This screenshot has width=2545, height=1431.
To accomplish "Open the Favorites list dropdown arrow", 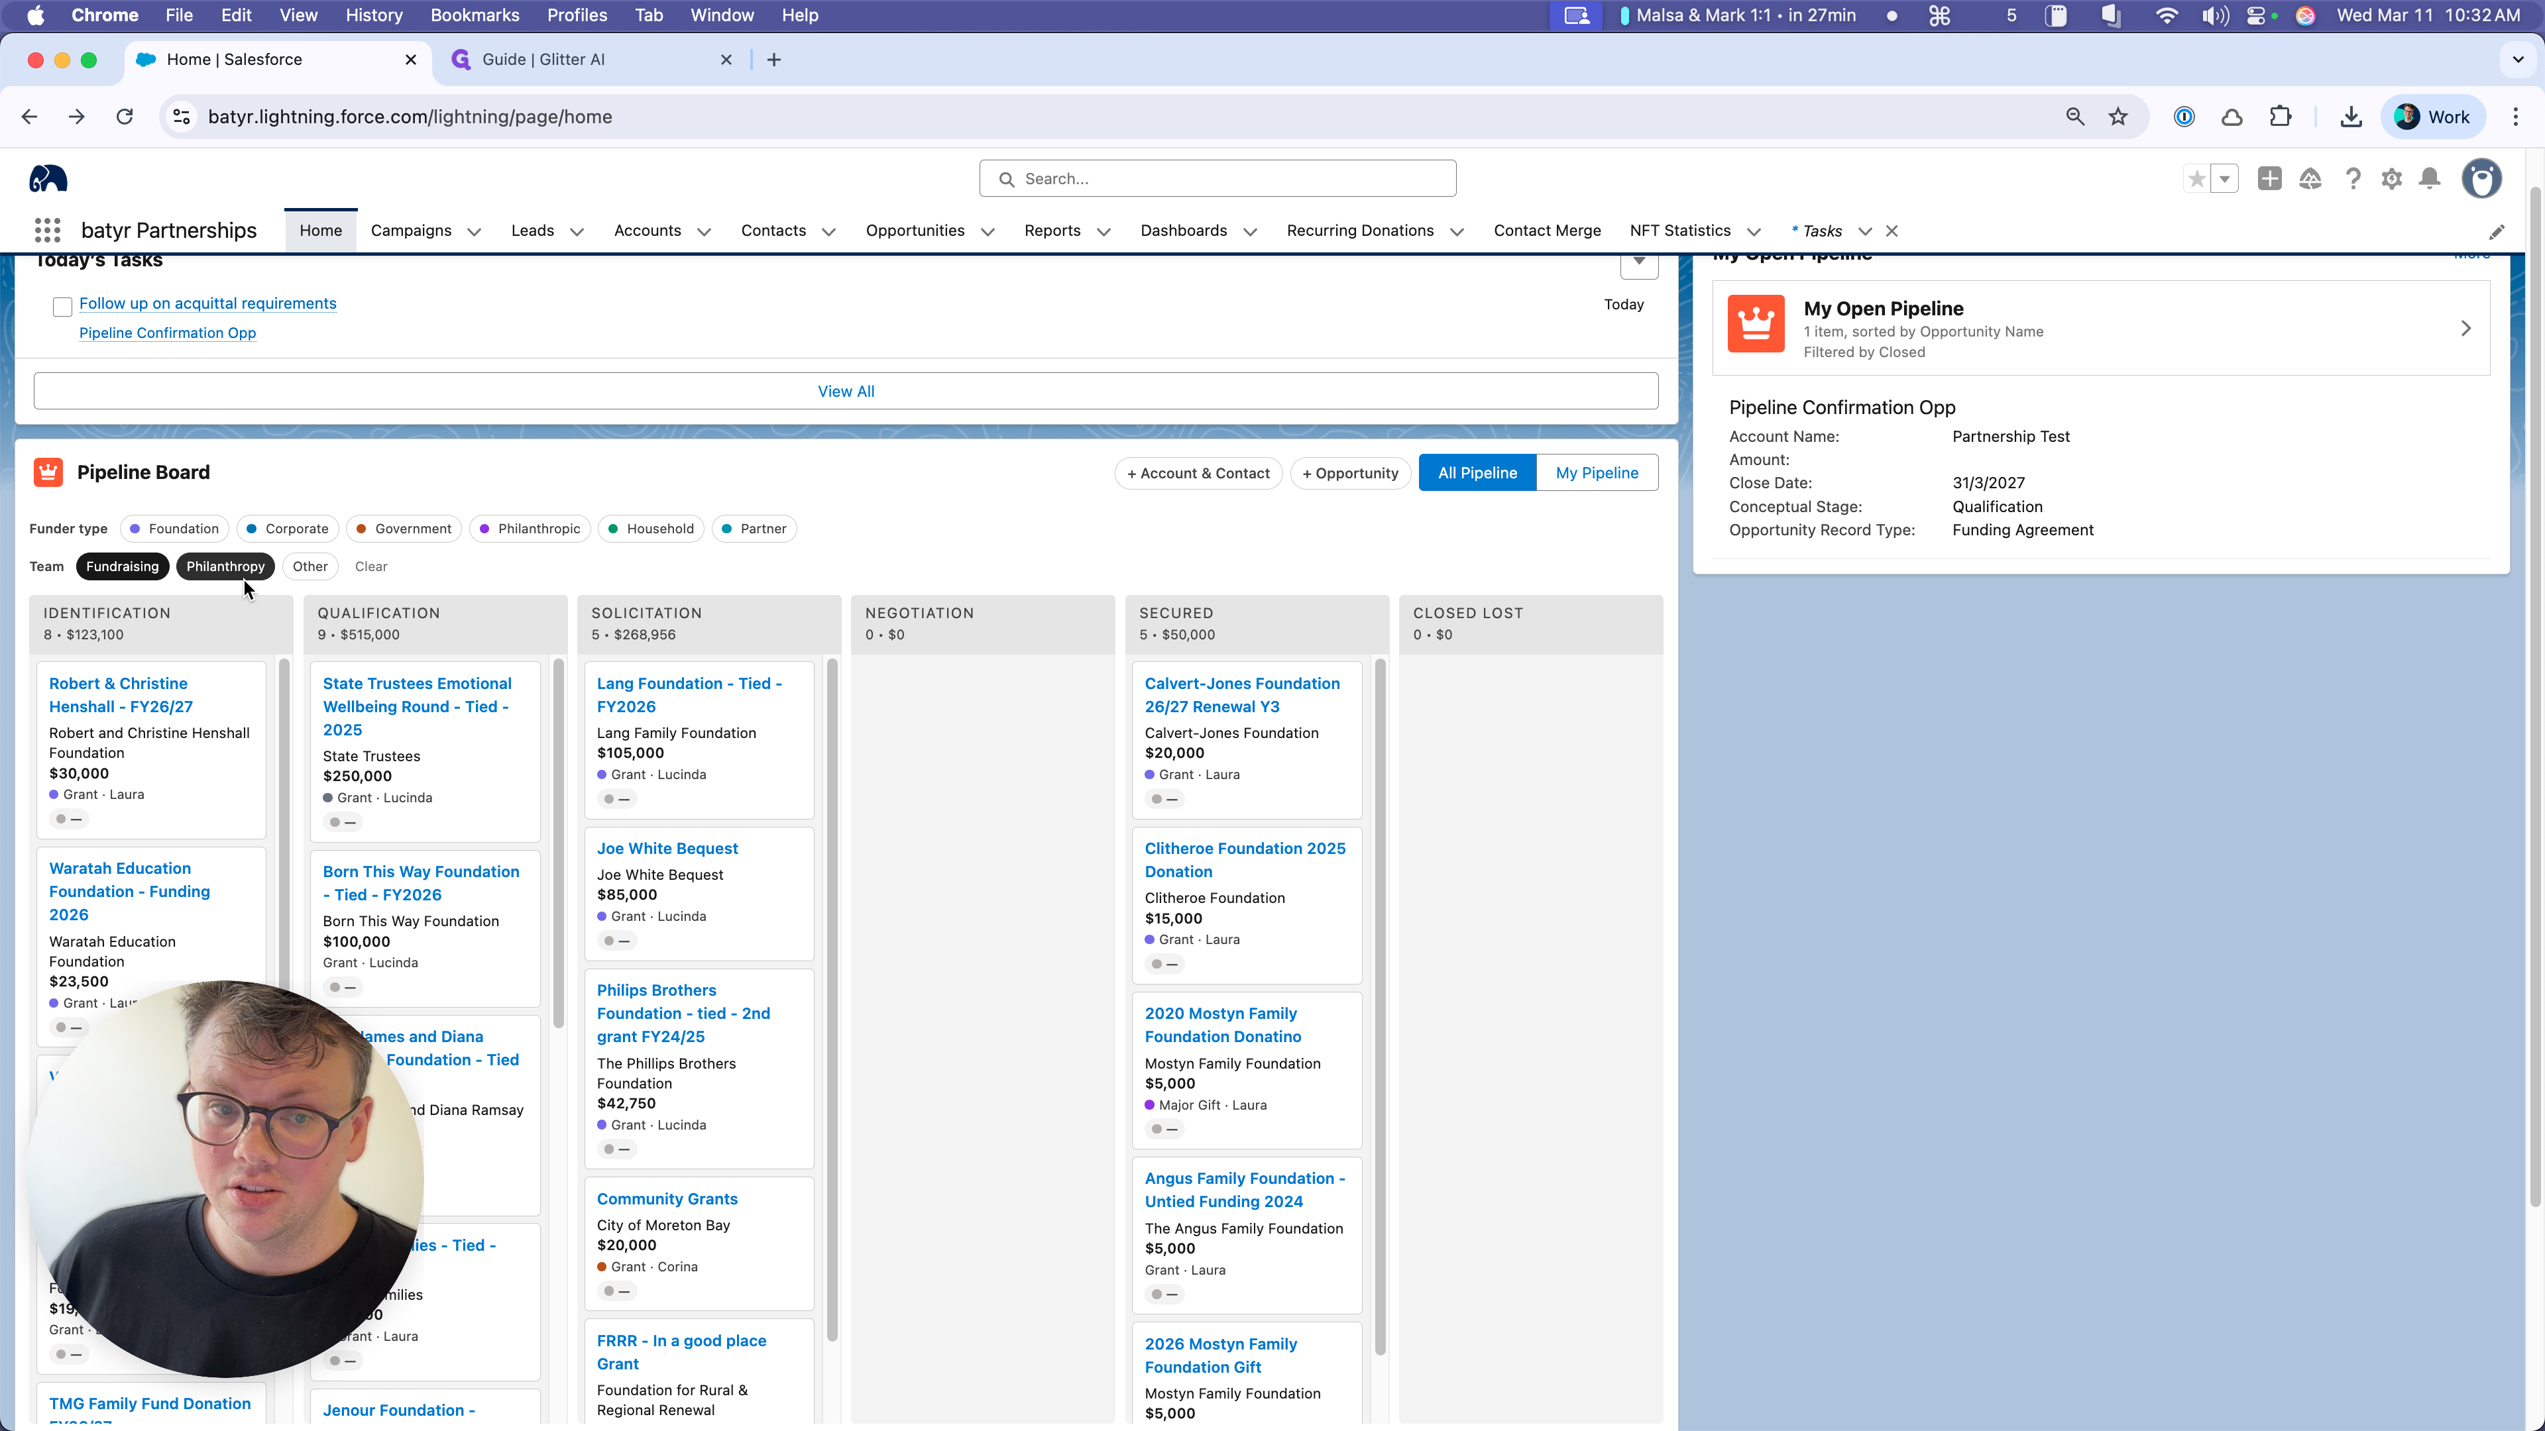I will tap(2224, 179).
